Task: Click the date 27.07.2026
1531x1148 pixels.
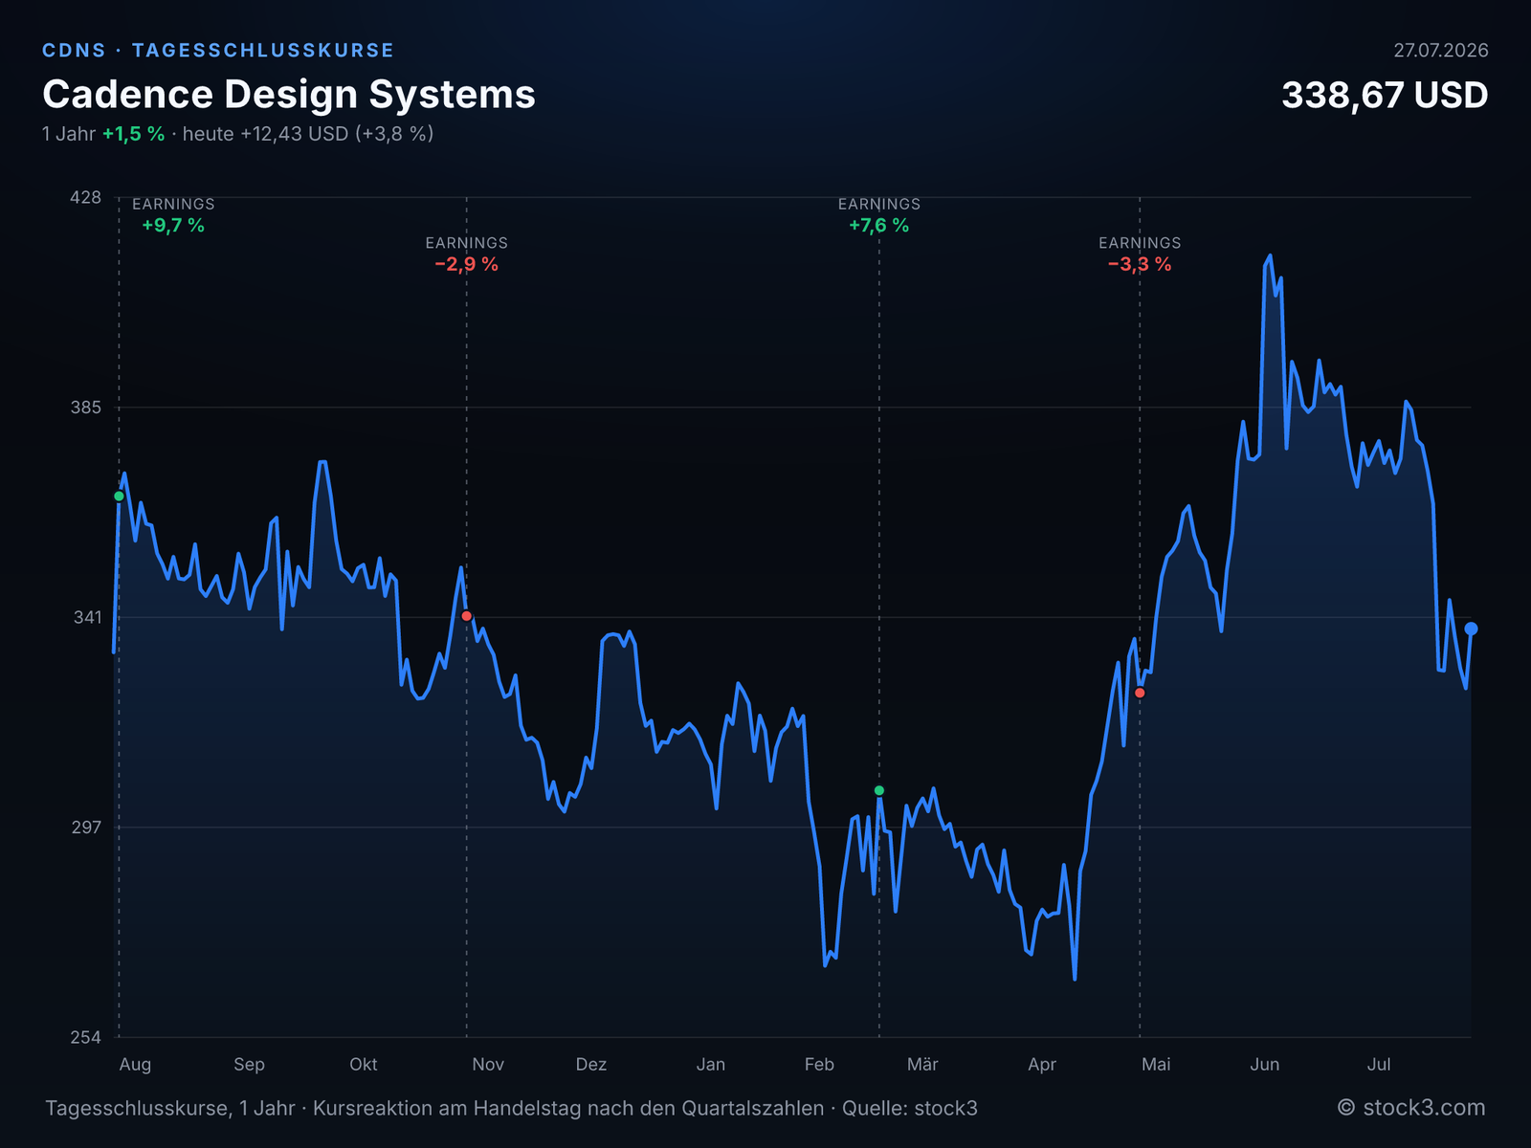Action: (1441, 51)
